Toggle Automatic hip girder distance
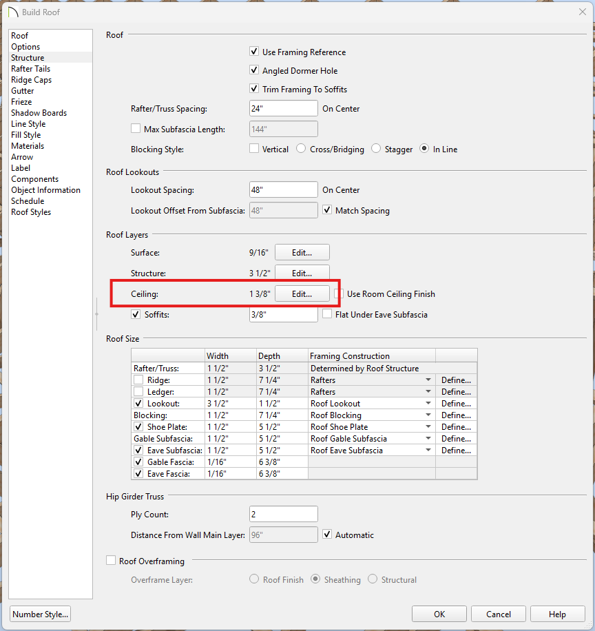Viewport: 595px width, 631px height. pyautogui.click(x=327, y=535)
